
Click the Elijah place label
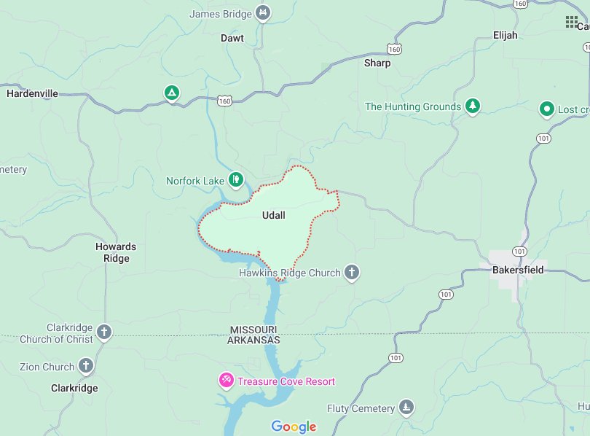click(x=506, y=36)
